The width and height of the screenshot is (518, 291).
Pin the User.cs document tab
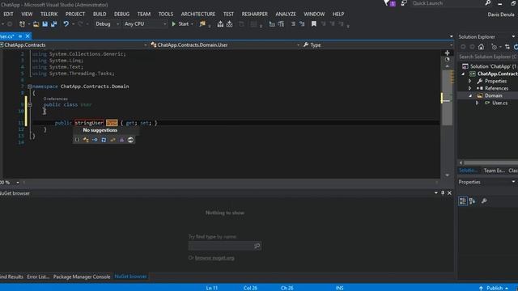coord(20,36)
